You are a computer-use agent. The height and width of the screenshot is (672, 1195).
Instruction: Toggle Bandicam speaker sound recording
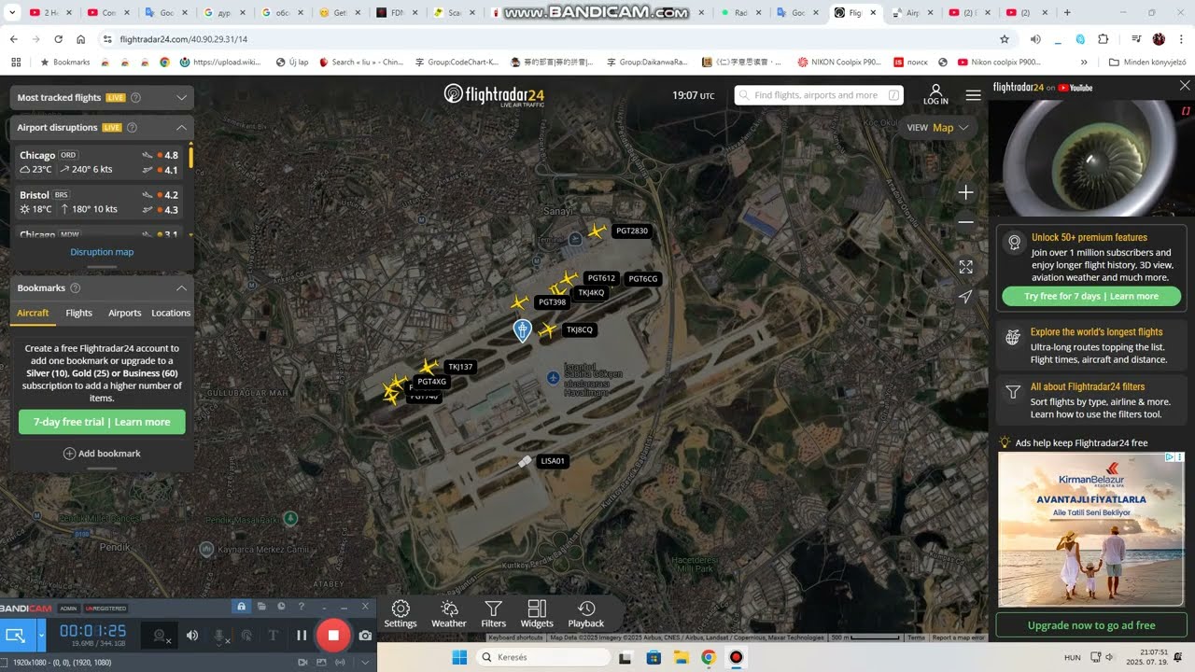(192, 636)
